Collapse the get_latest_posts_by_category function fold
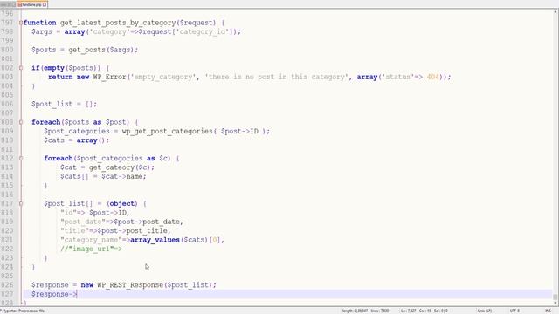Viewport: 559px width, 314px height. pos(21,23)
